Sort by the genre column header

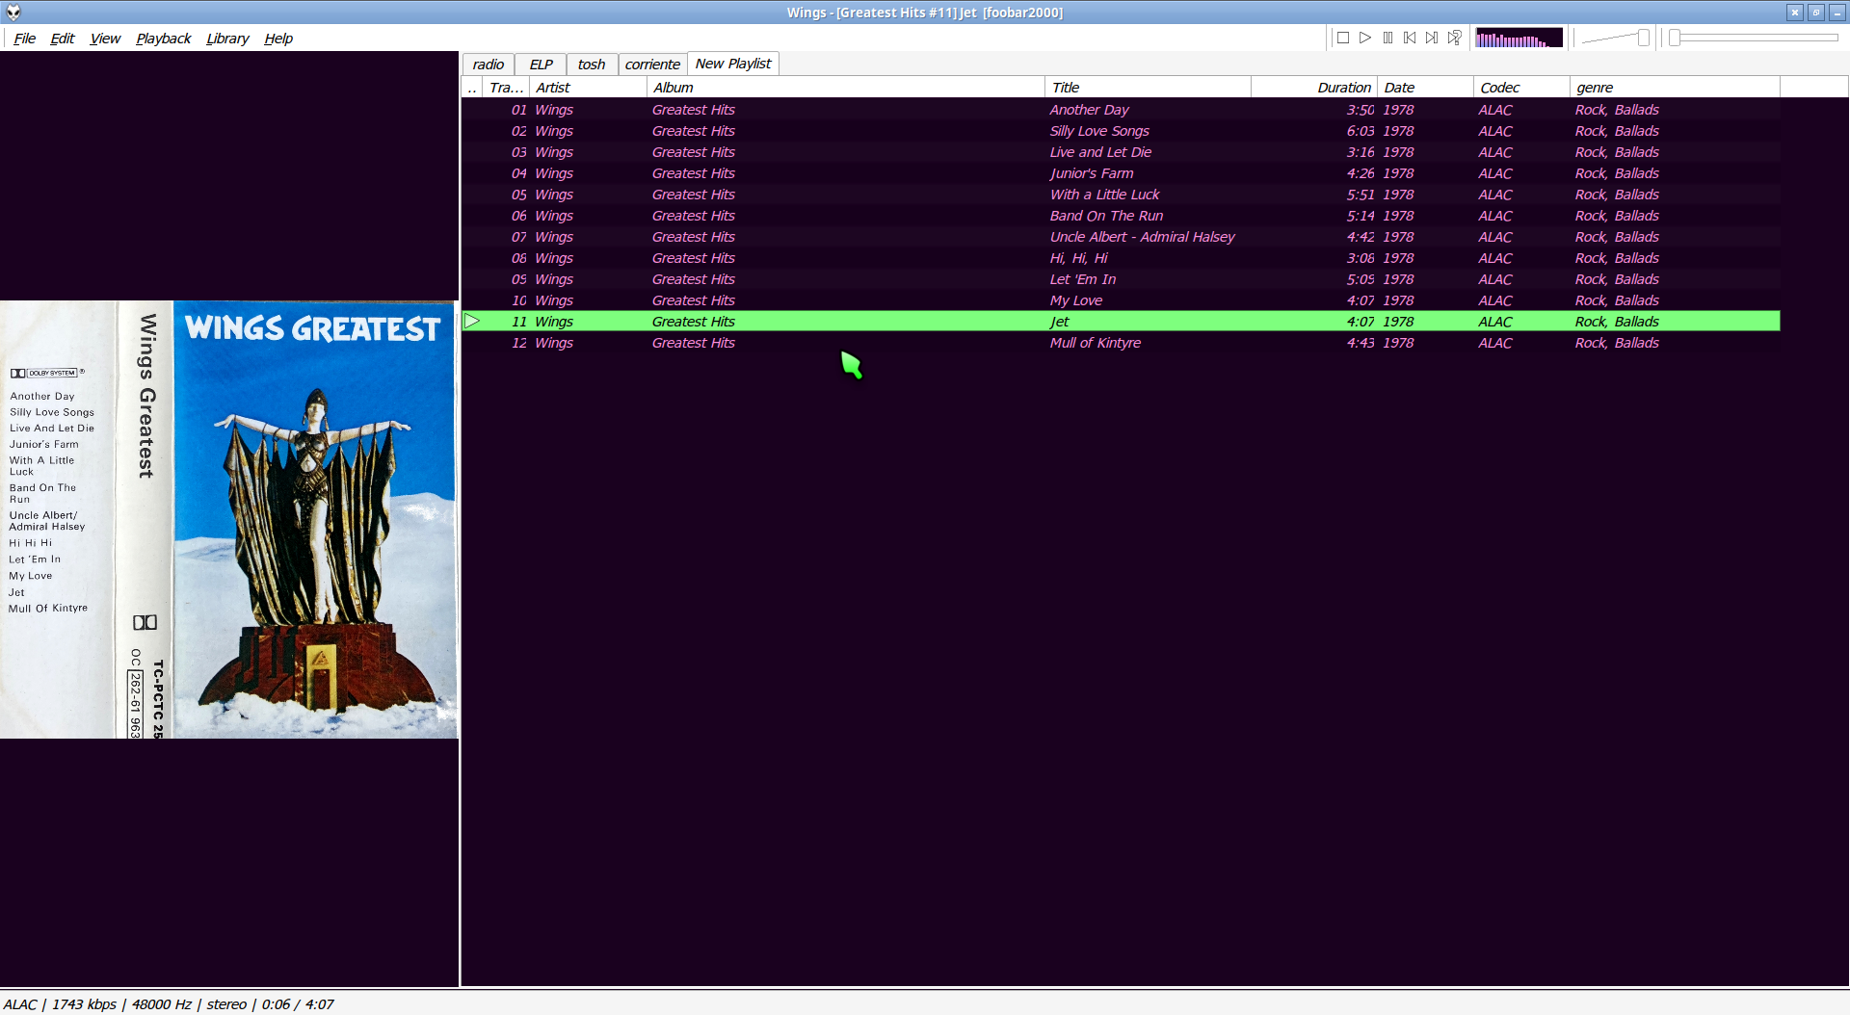point(1675,88)
